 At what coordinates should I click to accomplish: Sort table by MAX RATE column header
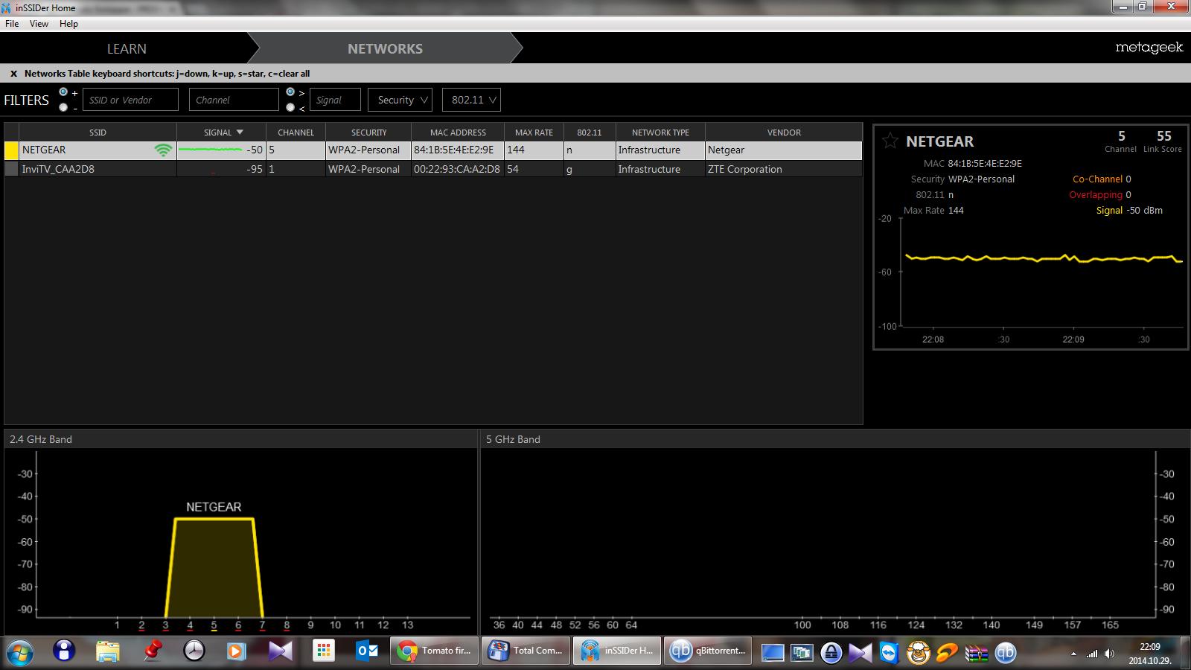coord(534,132)
